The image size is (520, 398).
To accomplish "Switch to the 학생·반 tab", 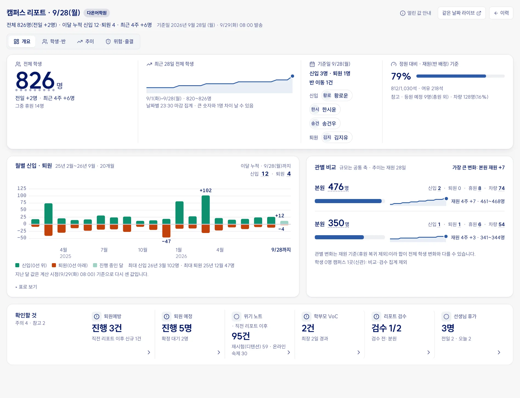I will click(x=54, y=41).
